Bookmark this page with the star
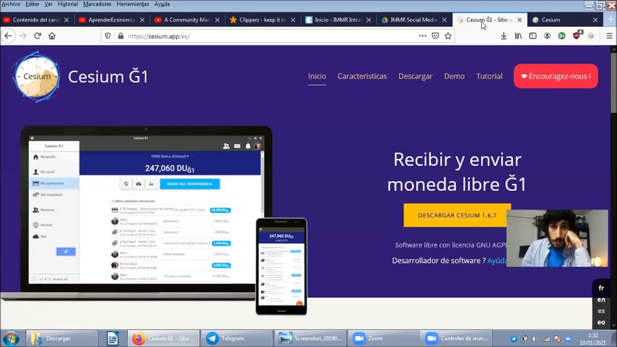Image resolution: width=617 pixels, height=347 pixels. click(x=448, y=36)
